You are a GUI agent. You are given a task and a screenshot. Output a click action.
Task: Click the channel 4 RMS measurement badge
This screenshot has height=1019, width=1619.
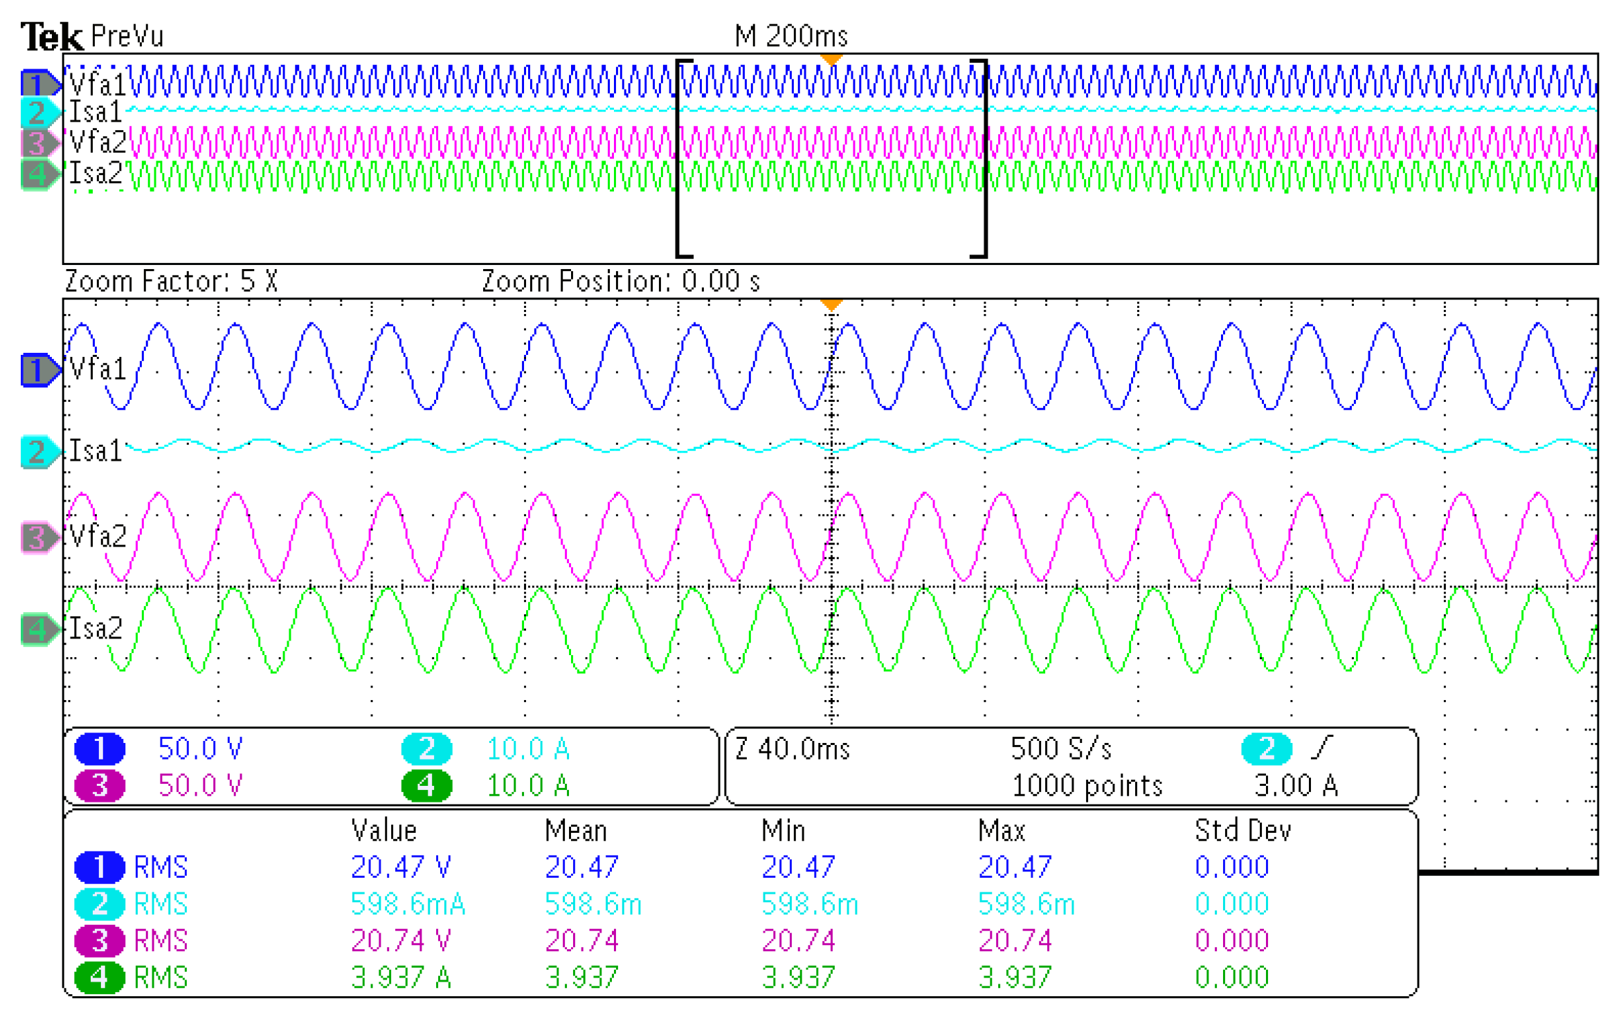click(100, 978)
